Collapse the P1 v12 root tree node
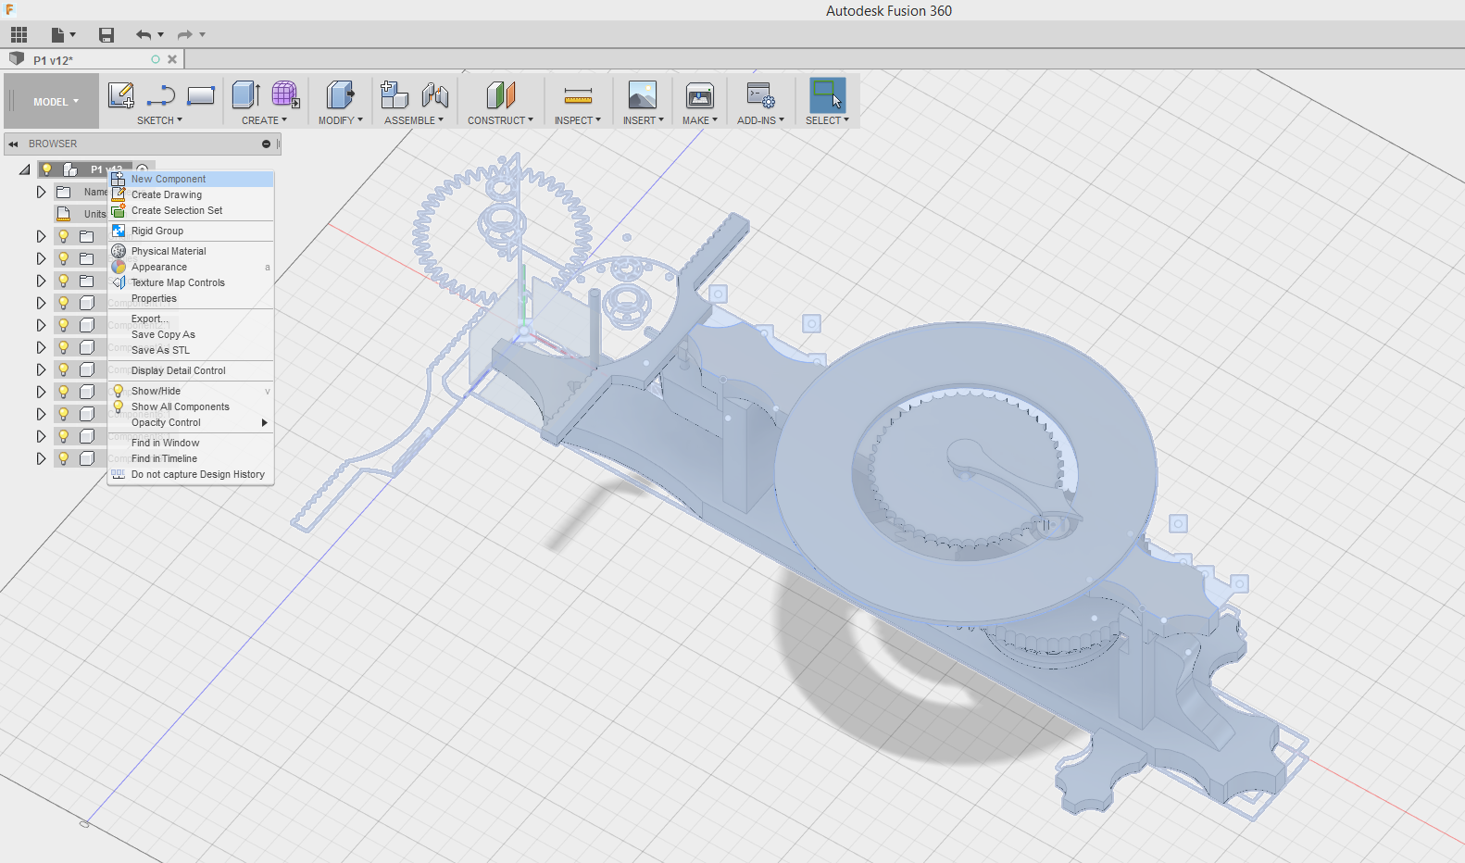This screenshot has height=863, width=1465. [25, 169]
